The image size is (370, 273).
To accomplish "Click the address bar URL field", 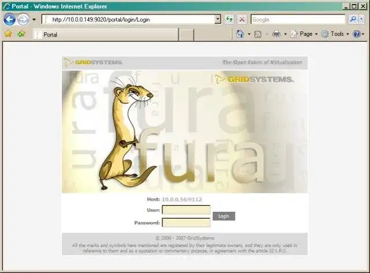I will point(128,19).
